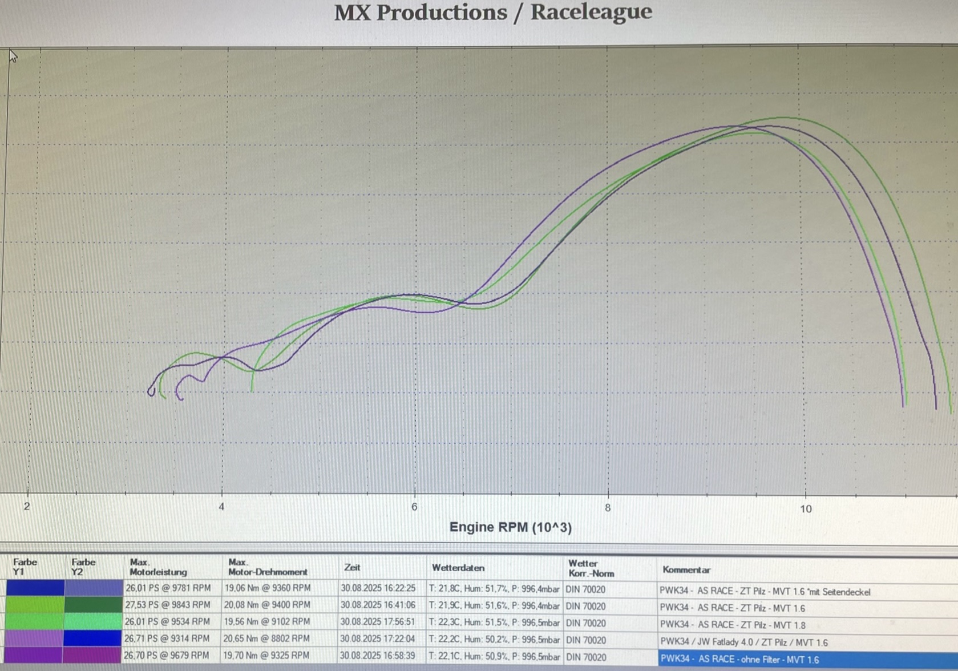This screenshot has width=958, height=671.
Task: Click Y1 purple swatch of ohne Filter run
Action: pos(34,655)
